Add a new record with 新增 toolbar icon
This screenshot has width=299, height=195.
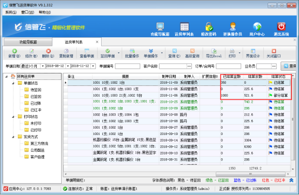pyautogui.click(x=15, y=51)
